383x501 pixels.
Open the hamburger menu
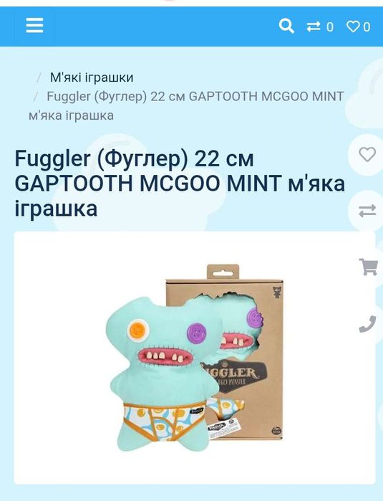coord(34,26)
